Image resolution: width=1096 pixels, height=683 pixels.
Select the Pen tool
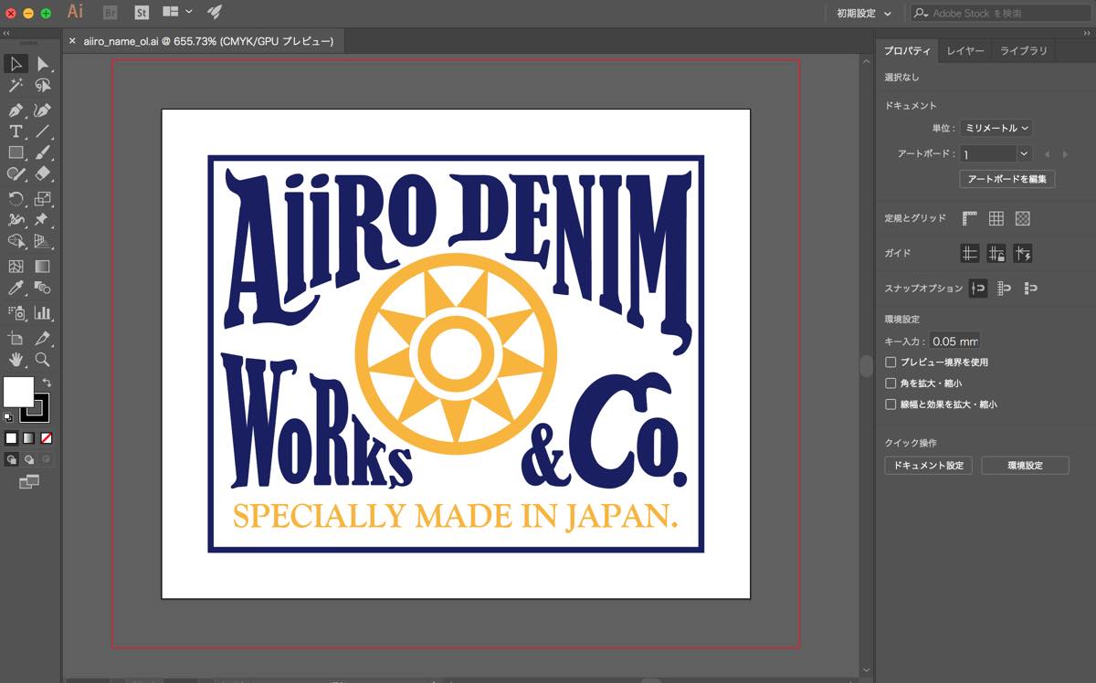pos(16,110)
